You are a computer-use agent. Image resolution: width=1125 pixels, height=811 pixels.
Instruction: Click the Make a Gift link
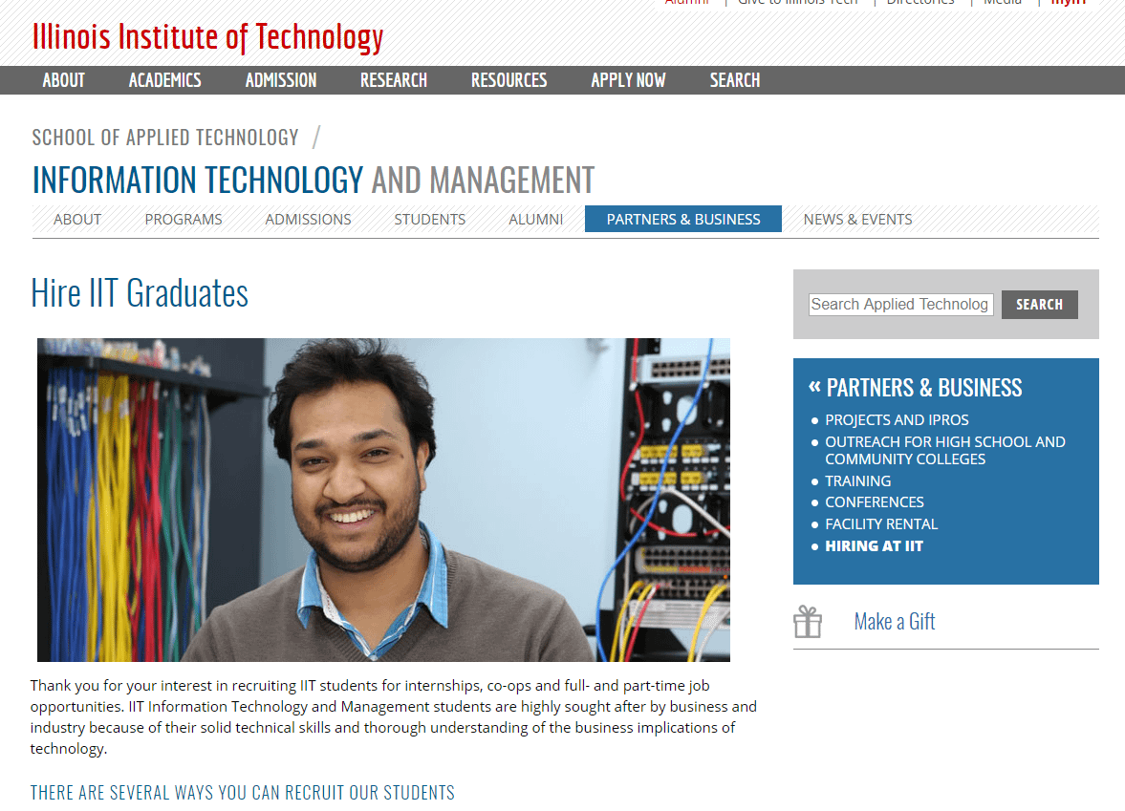[x=895, y=621]
